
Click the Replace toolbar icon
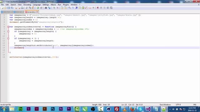coord(49,8)
